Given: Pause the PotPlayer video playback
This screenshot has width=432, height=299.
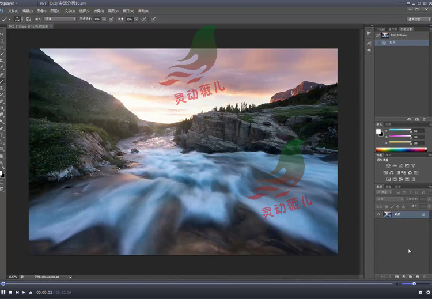Looking at the screenshot, I should pyautogui.click(x=3, y=293).
